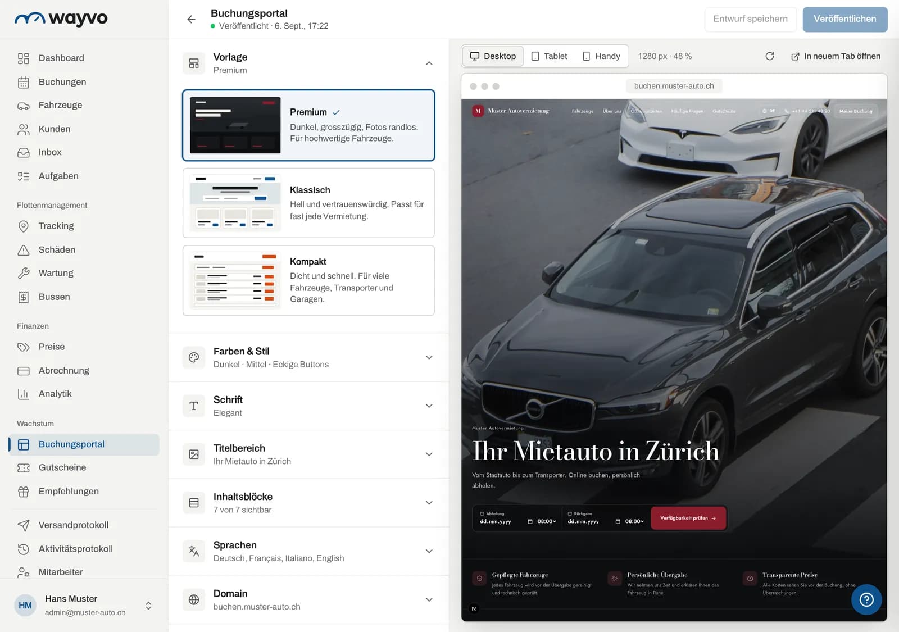Select the Premium template card
Viewport: 899px width, 632px height.
(x=308, y=125)
